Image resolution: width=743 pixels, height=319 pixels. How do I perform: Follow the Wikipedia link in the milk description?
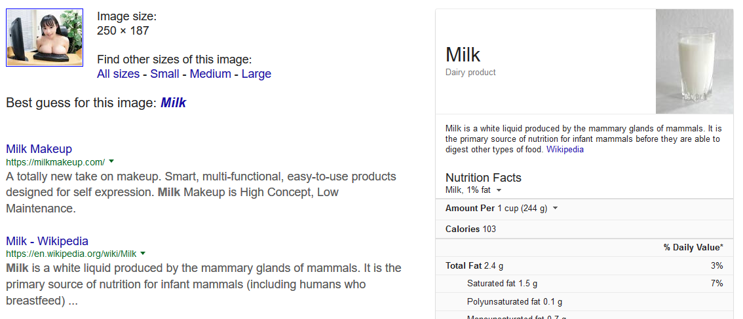point(565,150)
